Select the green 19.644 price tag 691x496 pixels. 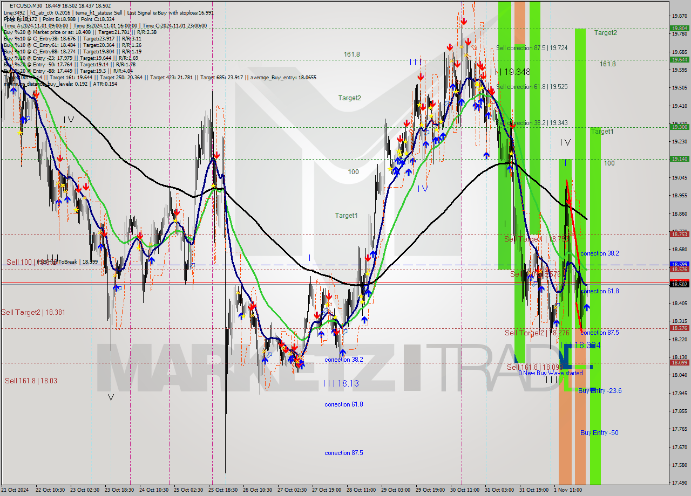[x=679, y=59]
